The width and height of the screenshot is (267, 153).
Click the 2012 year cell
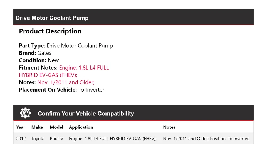(x=21, y=139)
